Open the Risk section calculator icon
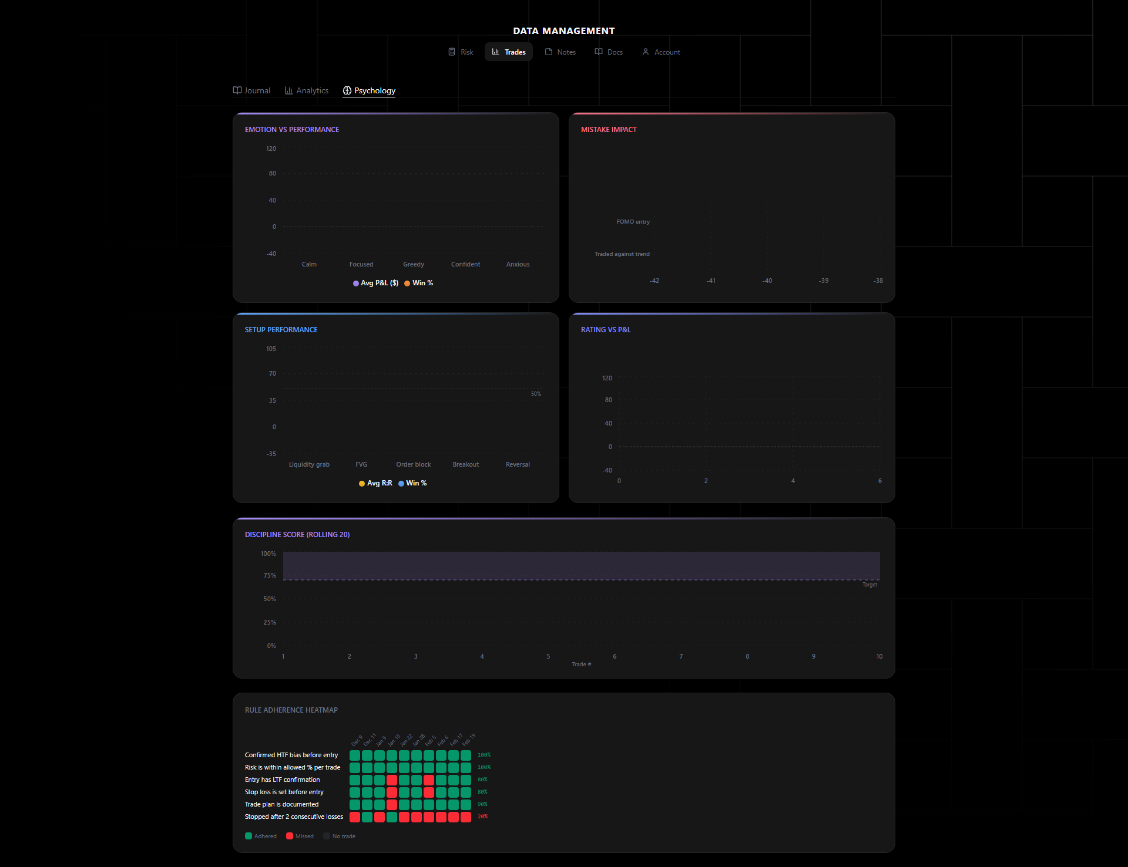The image size is (1128, 867). pos(452,52)
